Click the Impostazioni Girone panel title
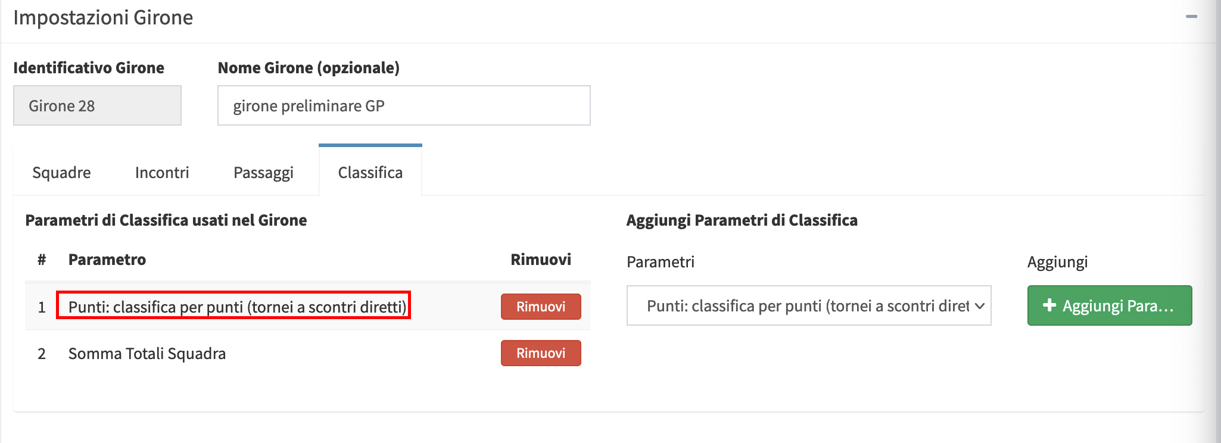The height and width of the screenshot is (443, 1221). [x=103, y=18]
